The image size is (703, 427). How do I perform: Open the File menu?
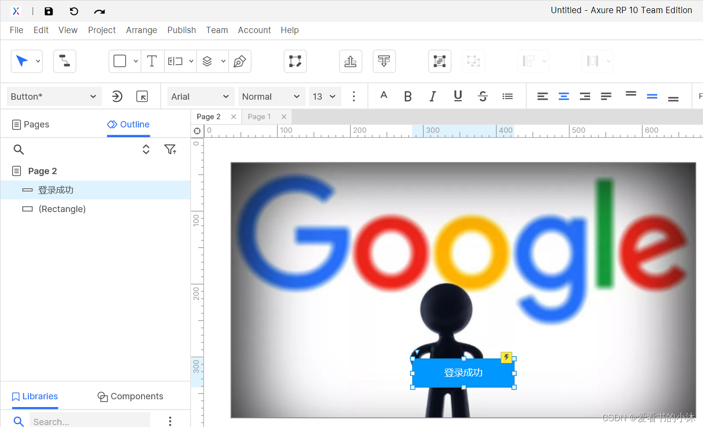pos(17,30)
